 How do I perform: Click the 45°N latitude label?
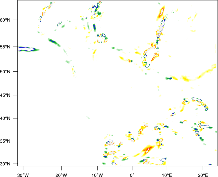[5, 95]
